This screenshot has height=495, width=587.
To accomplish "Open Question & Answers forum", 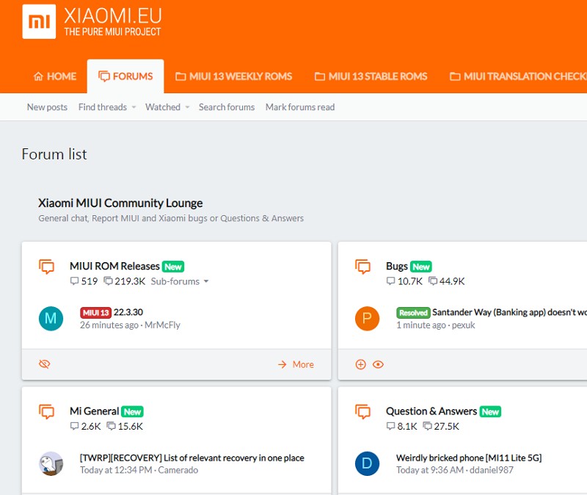I will click(x=431, y=411).
